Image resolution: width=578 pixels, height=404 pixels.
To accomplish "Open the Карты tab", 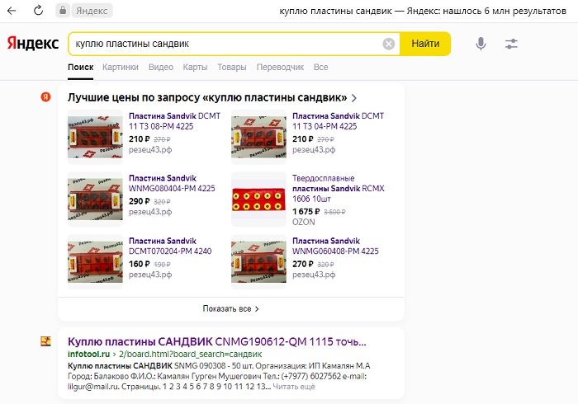I will 195,68.
